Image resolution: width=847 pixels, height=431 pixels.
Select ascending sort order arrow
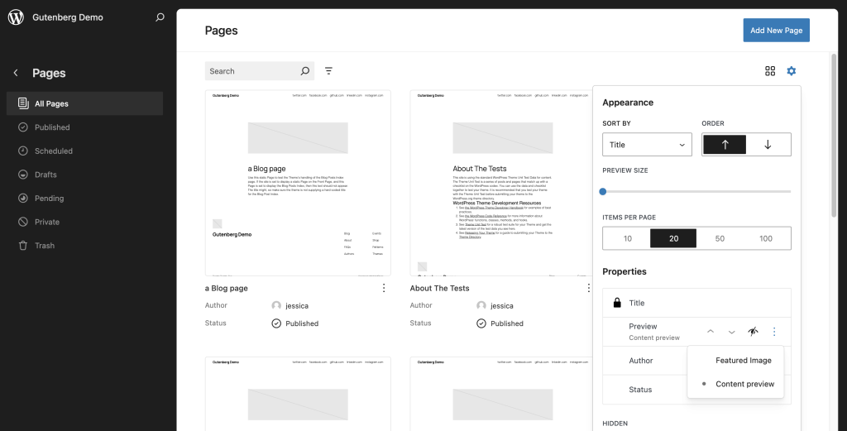coord(725,145)
